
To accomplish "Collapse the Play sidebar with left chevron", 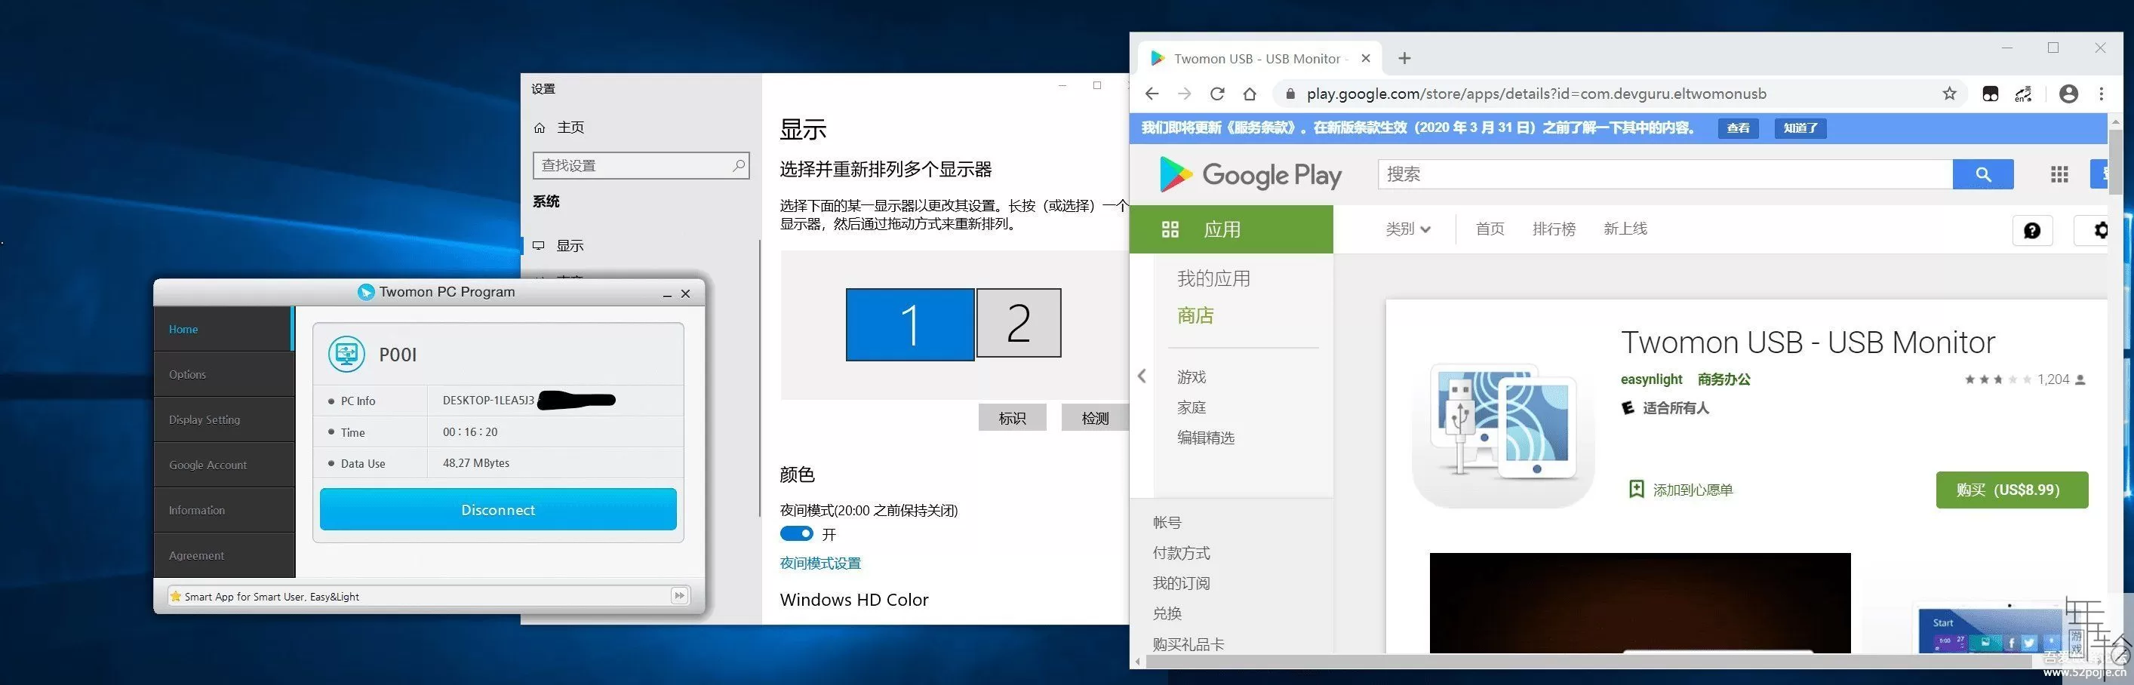I will [1142, 376].
